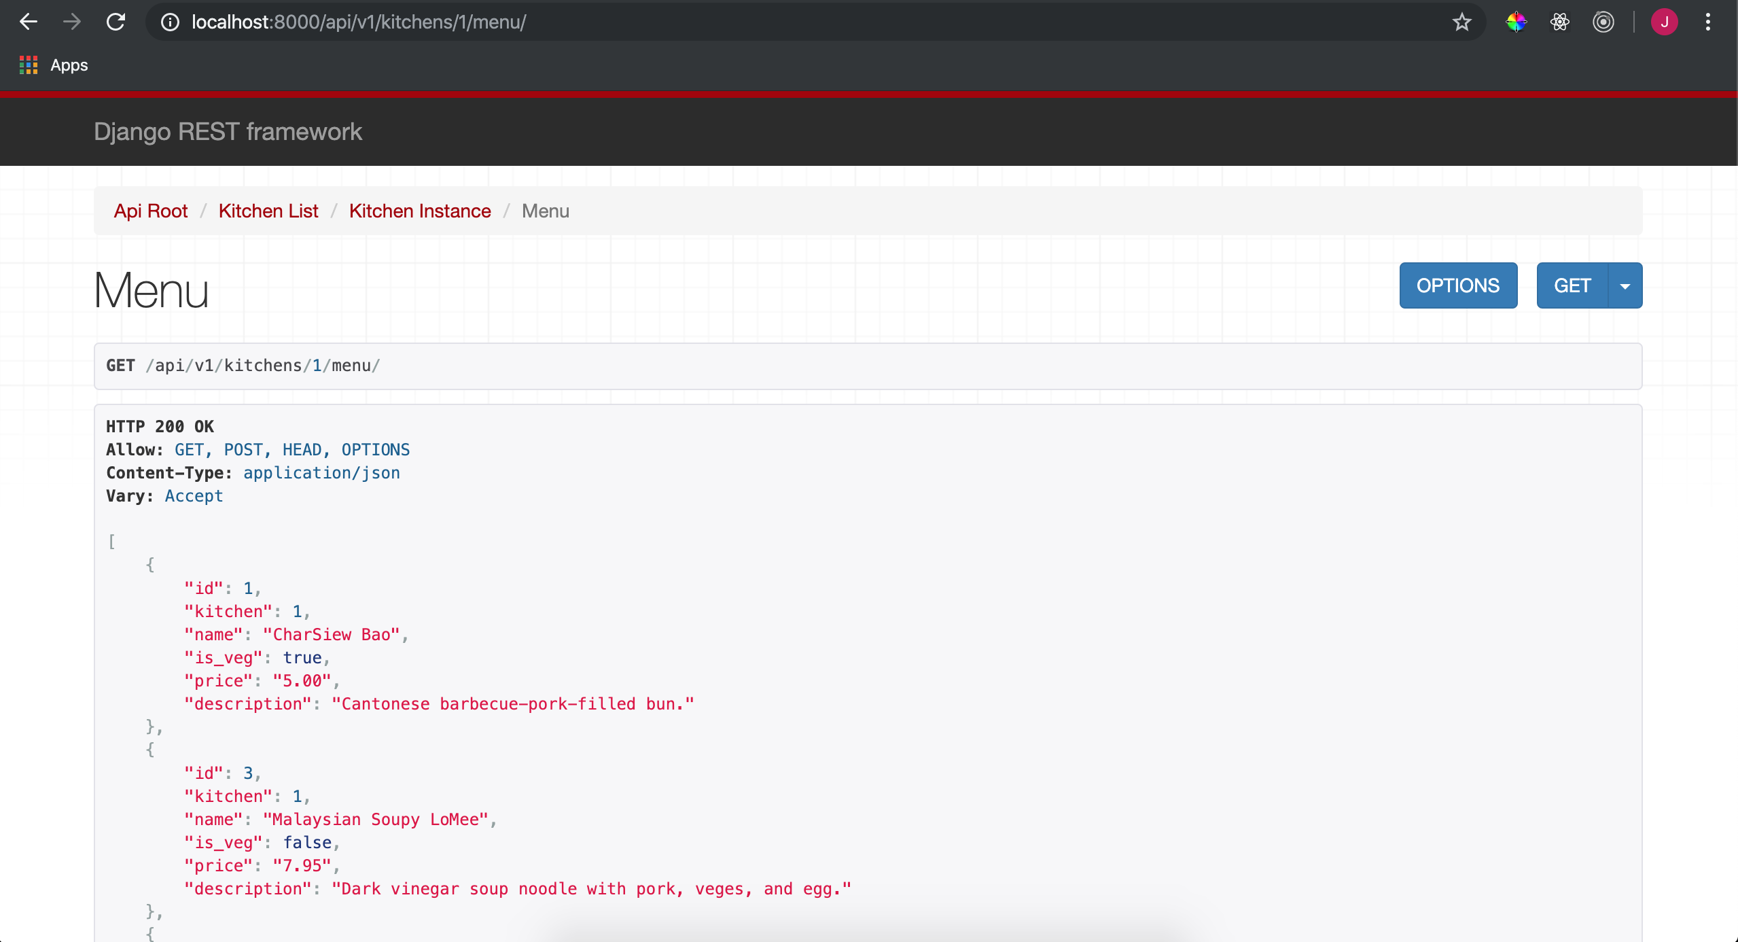
Task: Click the Apps bookmark label
Action: pos(69,65)
